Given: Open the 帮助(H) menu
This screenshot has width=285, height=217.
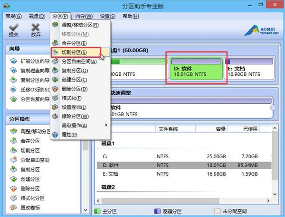Looking at the screenshot, I should click(131, 16).
